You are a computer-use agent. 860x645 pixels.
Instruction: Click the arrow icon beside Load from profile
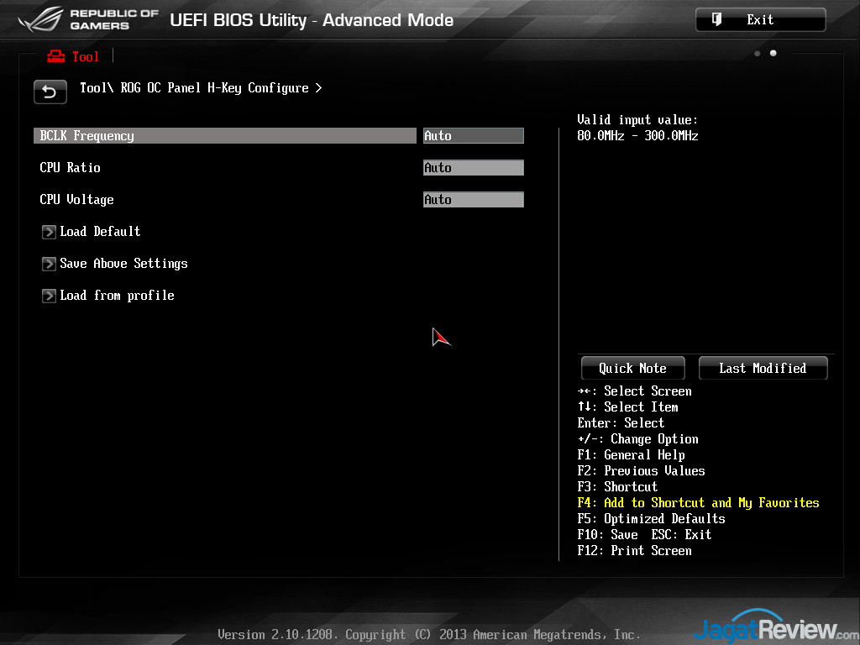pyautogui.click(x=49, y=296)
